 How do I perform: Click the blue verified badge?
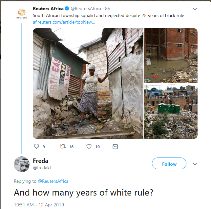tap(67, 9)
